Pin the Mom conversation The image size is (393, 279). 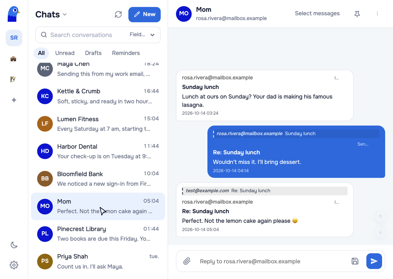(357, 14)
